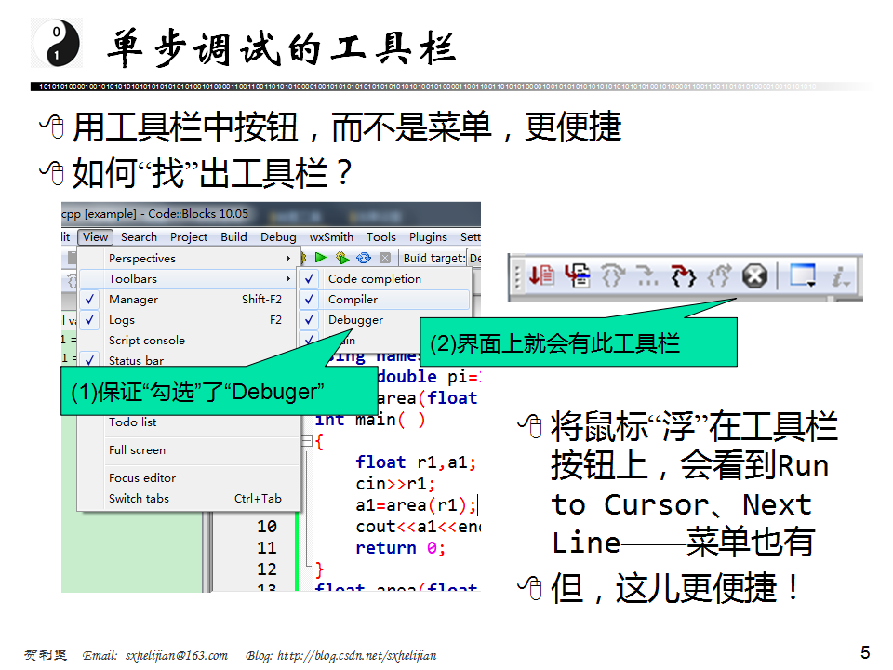
Task: Click the Shift-F2 shortcut text
Action: [261, 299]
